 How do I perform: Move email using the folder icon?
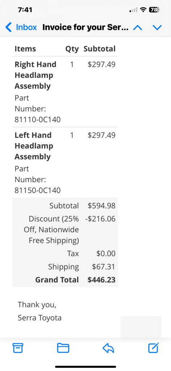pyautogui.click(x=63, y=348)
